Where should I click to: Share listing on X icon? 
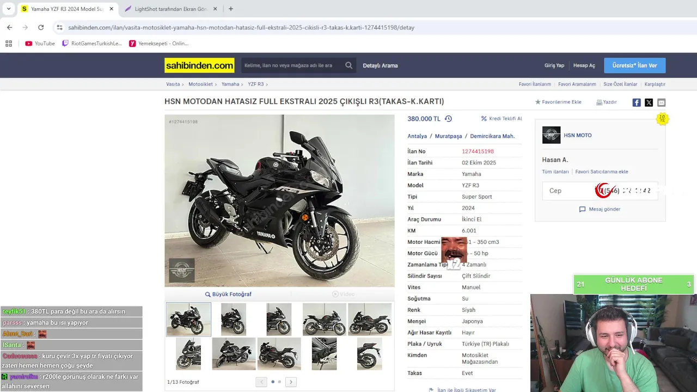(649, 102)
